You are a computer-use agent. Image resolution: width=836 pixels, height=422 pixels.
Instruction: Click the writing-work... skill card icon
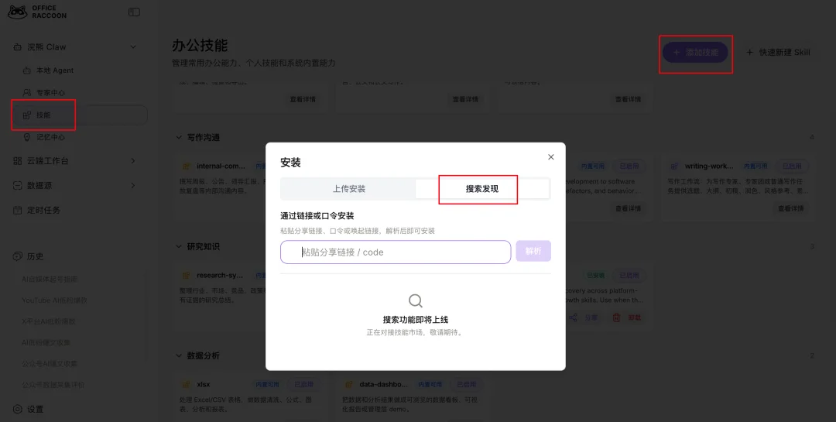point(674,166)
